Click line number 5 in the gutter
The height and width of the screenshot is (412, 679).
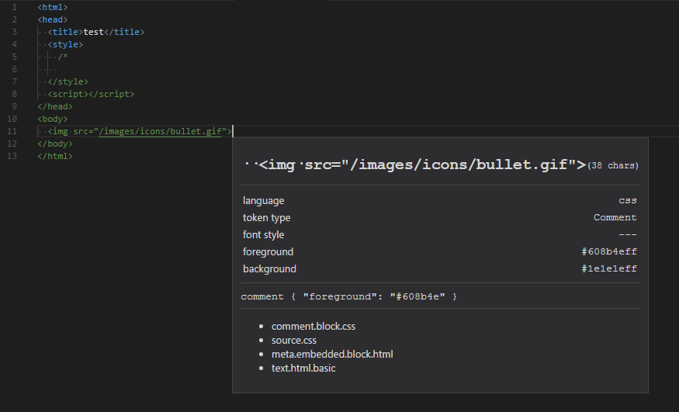14,57
